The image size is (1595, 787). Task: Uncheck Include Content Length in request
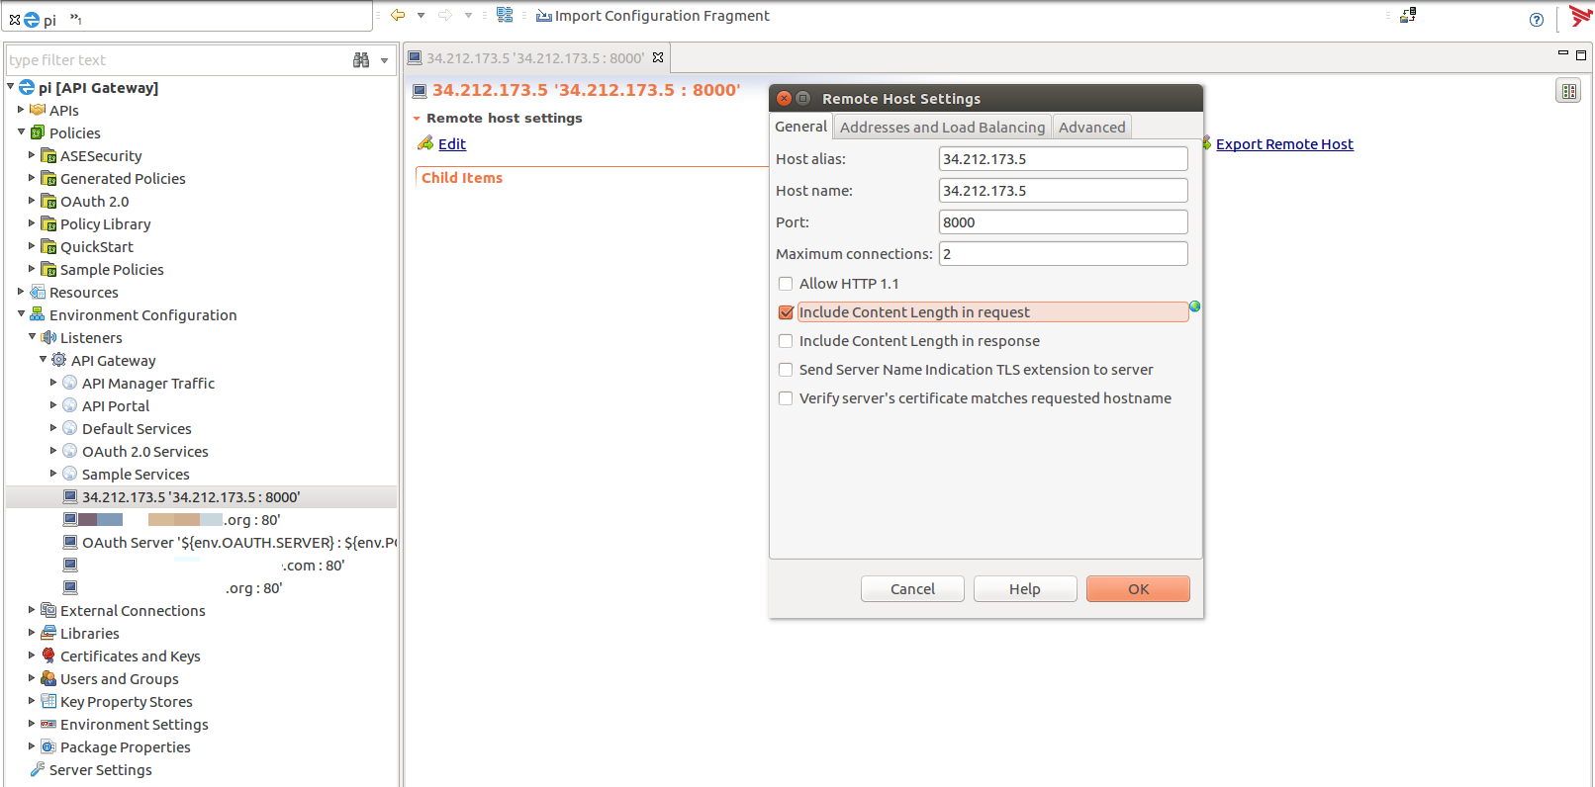click(786, 312)
